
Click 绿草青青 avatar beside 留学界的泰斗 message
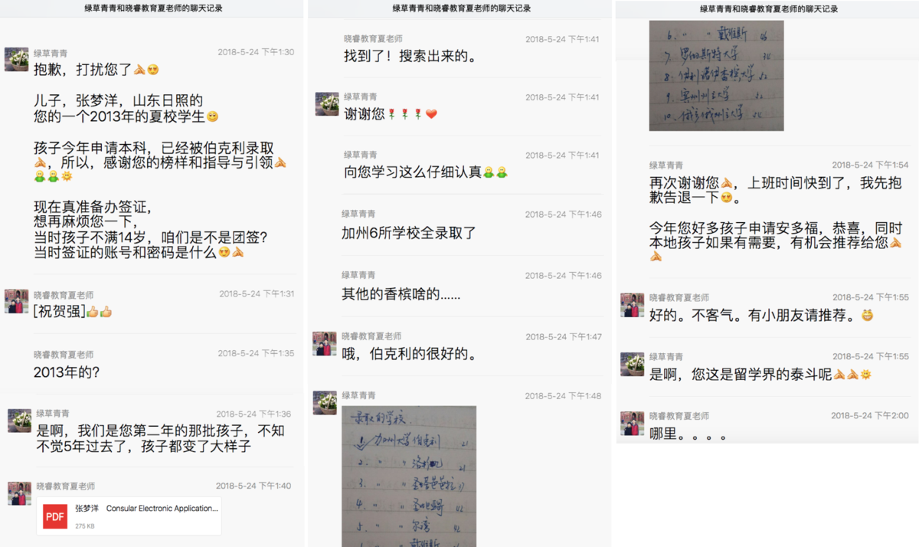pyautogui.click(x=633, y=364)
